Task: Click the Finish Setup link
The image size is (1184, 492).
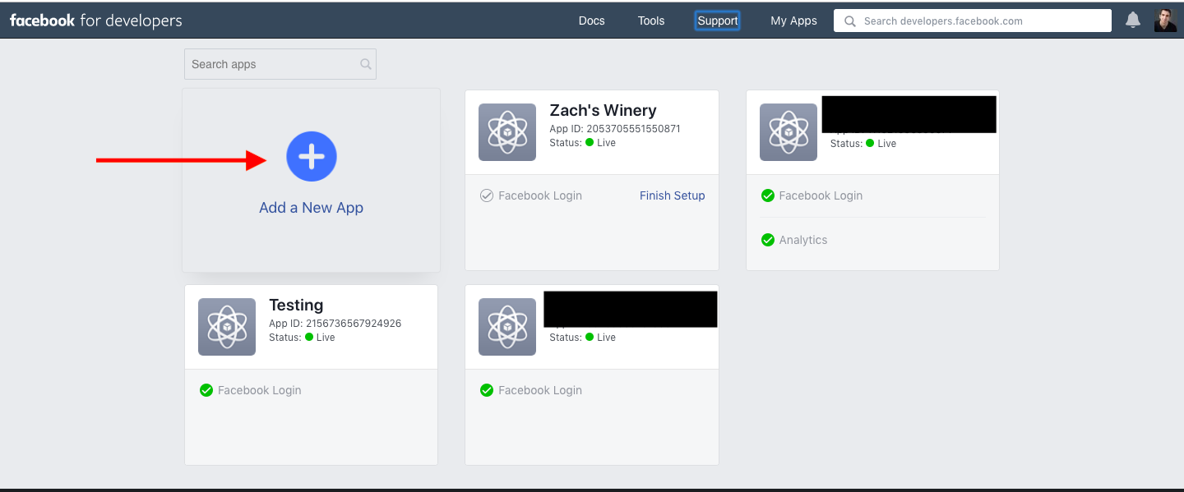Action: pos(673,195)
